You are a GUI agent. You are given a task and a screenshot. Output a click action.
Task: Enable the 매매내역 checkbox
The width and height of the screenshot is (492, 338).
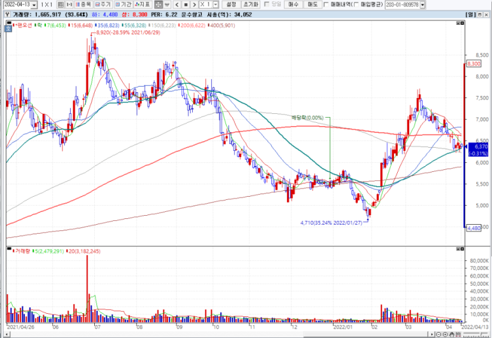point(326,4)
